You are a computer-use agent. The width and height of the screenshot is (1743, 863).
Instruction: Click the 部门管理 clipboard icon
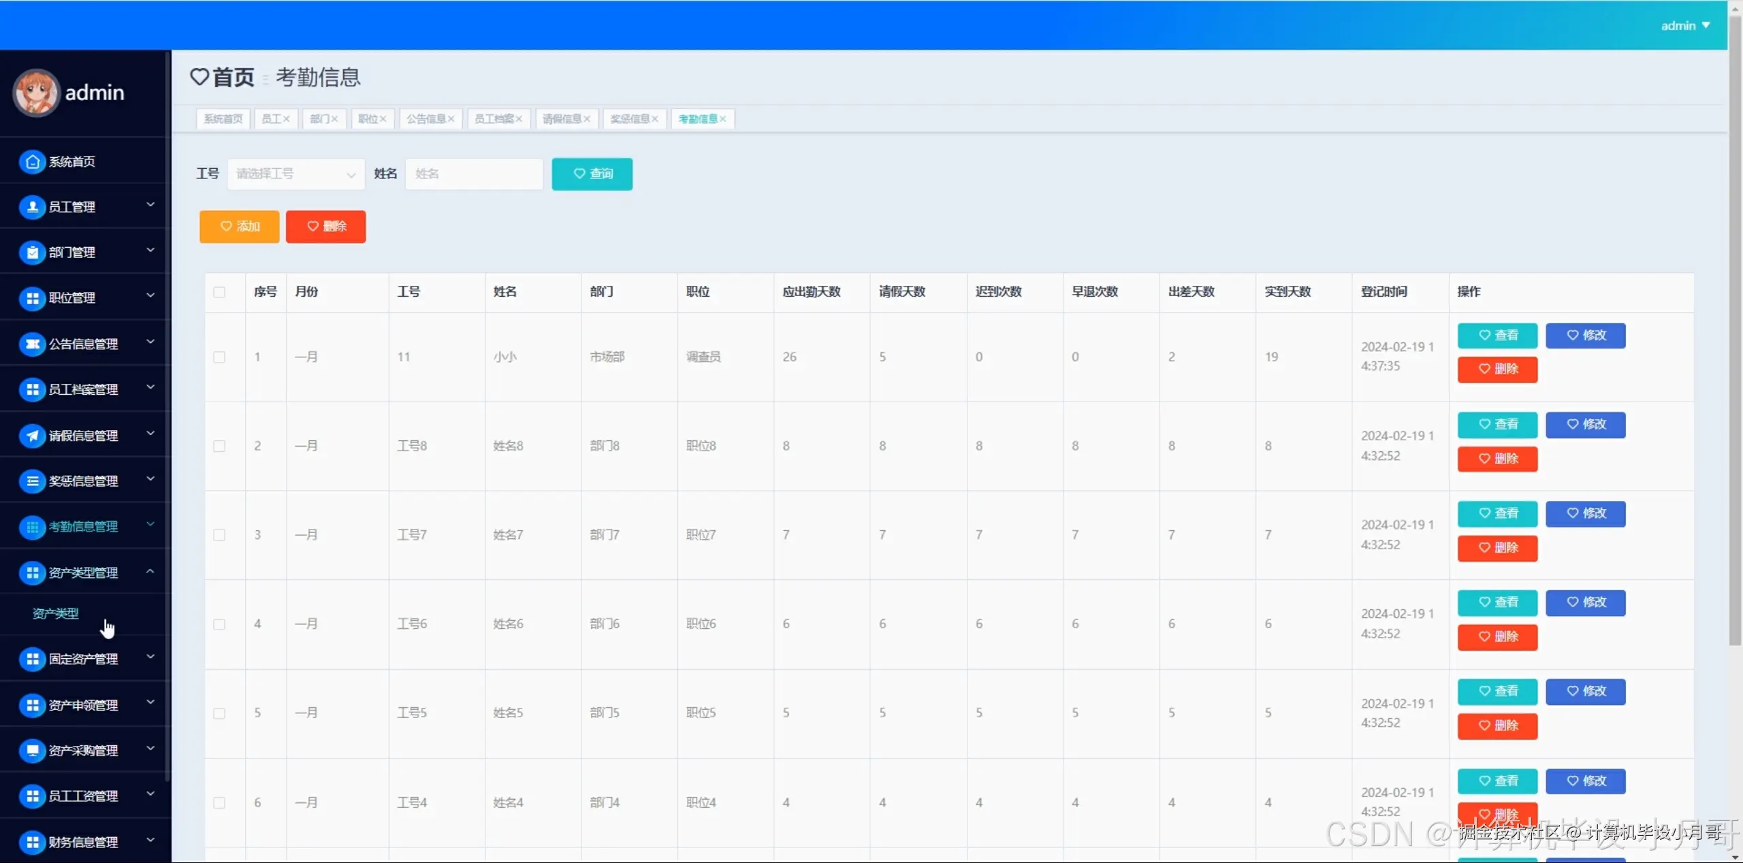(32, 253)
